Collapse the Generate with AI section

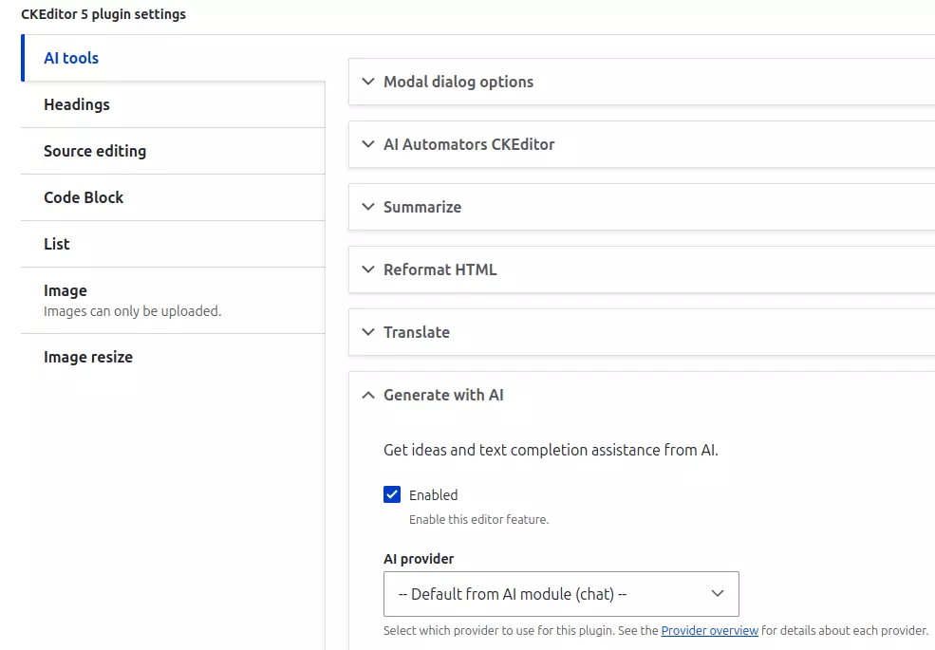[642, 395]
